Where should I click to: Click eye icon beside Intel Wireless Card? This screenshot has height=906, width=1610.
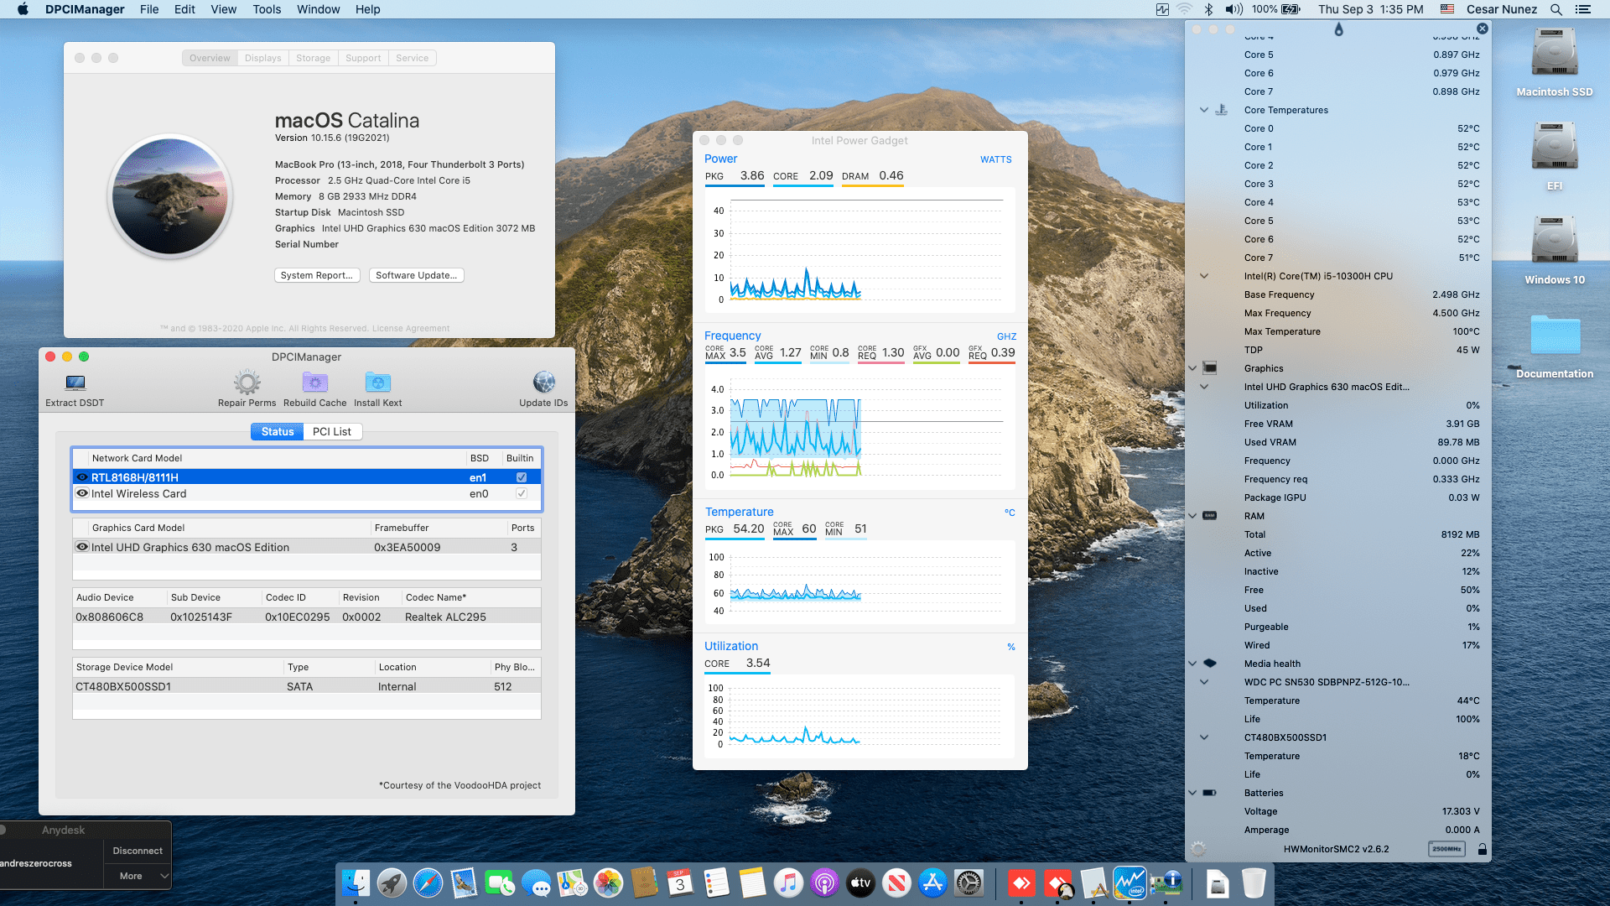(x=82, y=493)
